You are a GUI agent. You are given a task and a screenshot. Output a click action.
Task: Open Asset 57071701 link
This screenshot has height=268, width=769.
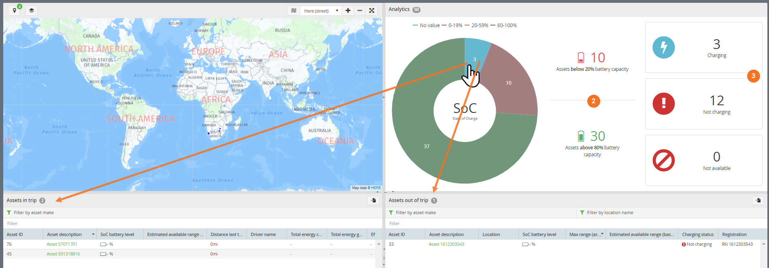click(62, 244)
